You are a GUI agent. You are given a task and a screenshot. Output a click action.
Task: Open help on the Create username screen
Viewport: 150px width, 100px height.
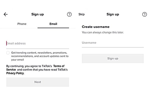point(144,14)
